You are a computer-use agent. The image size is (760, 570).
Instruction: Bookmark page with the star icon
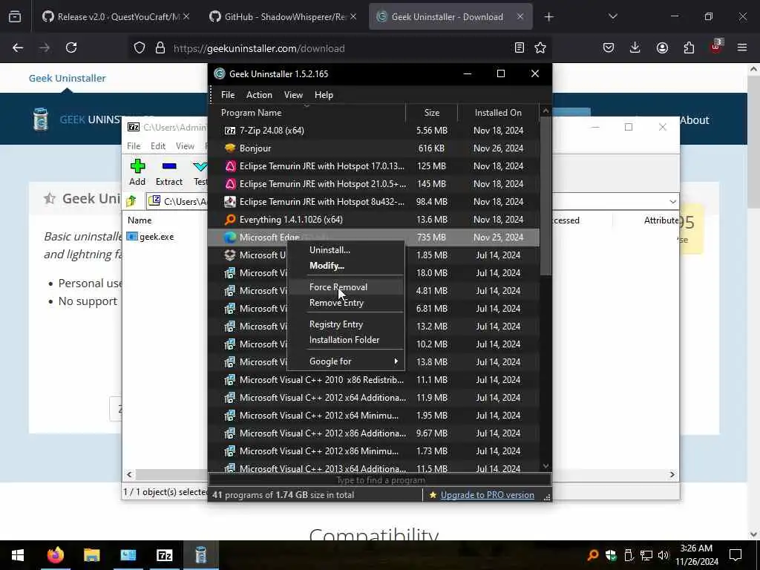(x=540, y=47)
